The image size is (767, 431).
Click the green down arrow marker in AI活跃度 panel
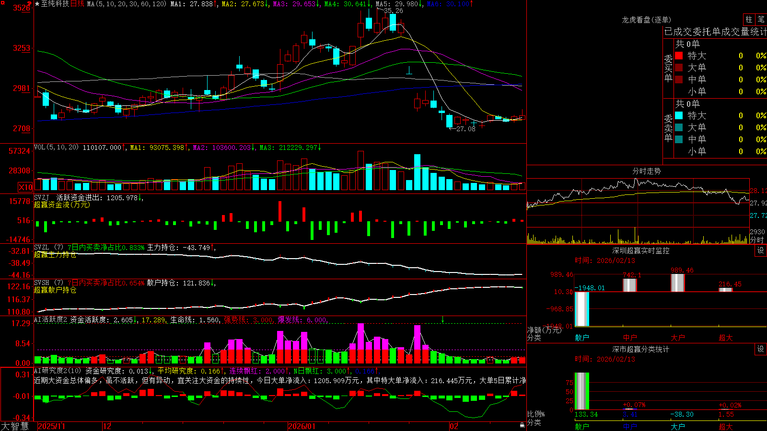(442, 319)
